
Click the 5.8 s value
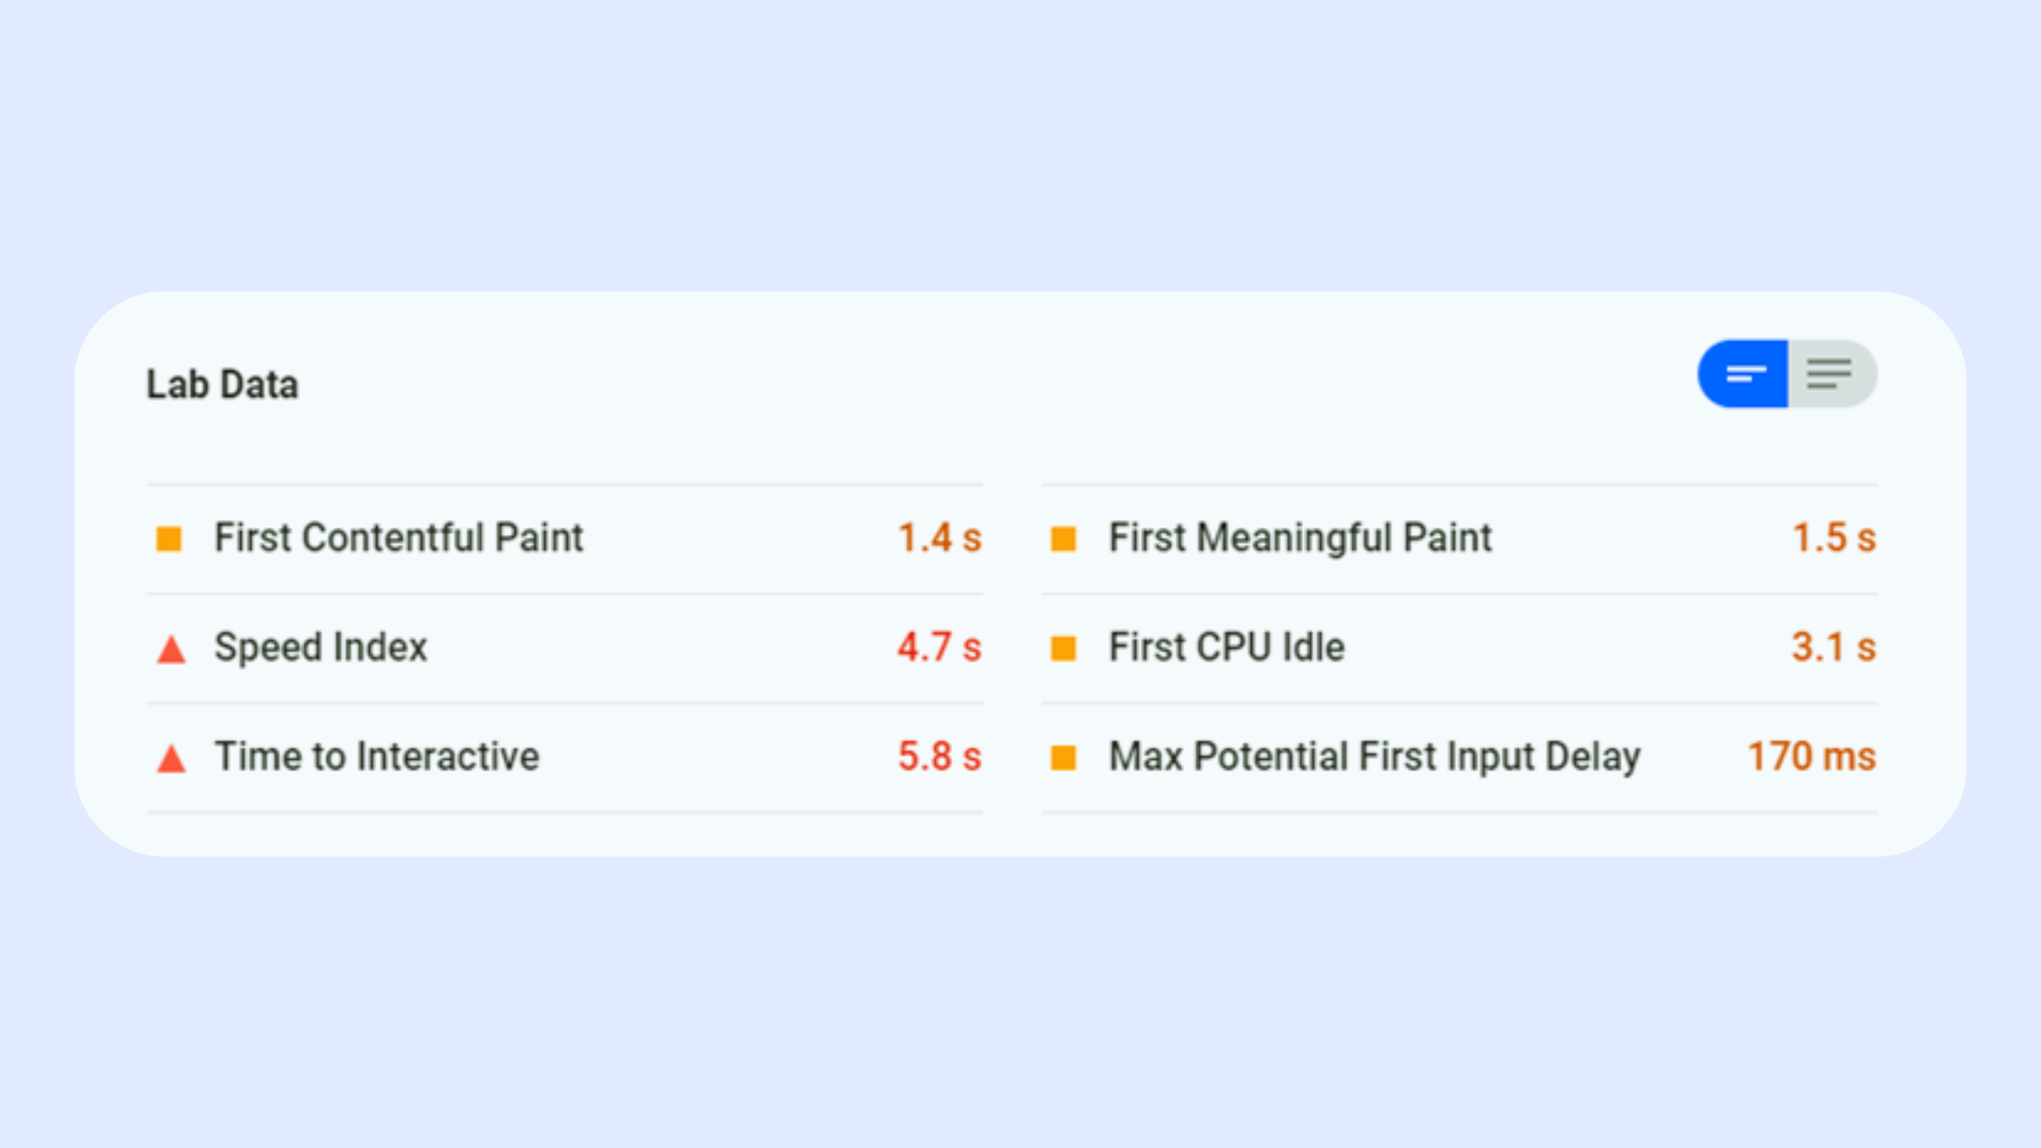(939, 756)
